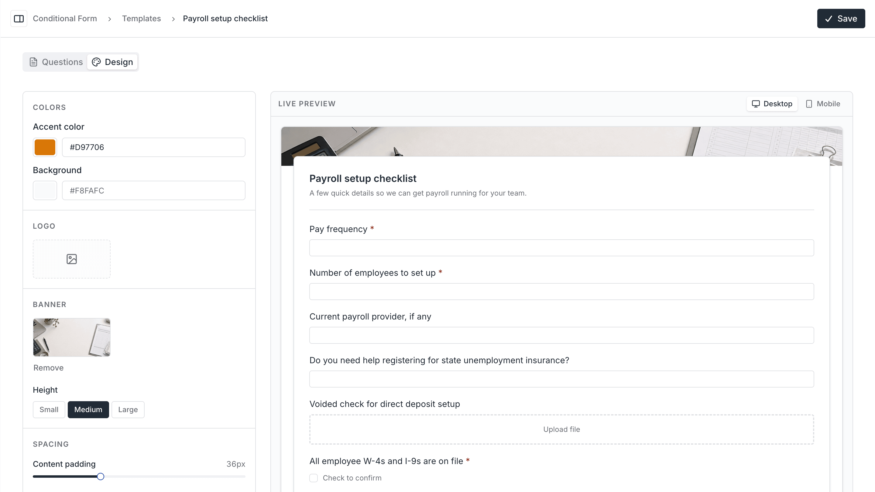Screen dimensions: 875x492
Task: Click the banner image thumbnail
Action: pos(72,337)
